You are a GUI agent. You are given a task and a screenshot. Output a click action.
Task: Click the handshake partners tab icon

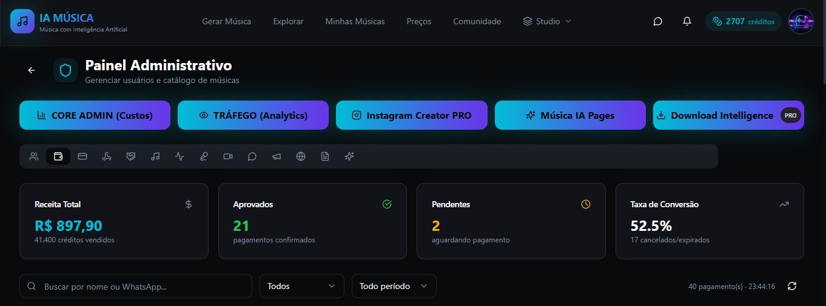[131, 156]
